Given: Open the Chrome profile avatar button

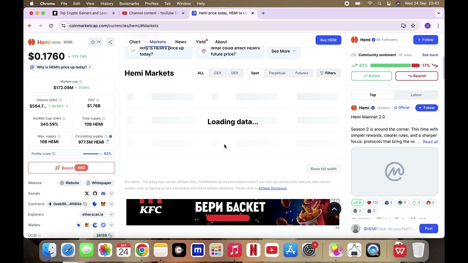Looking at the screenshot, I should 427,26.
